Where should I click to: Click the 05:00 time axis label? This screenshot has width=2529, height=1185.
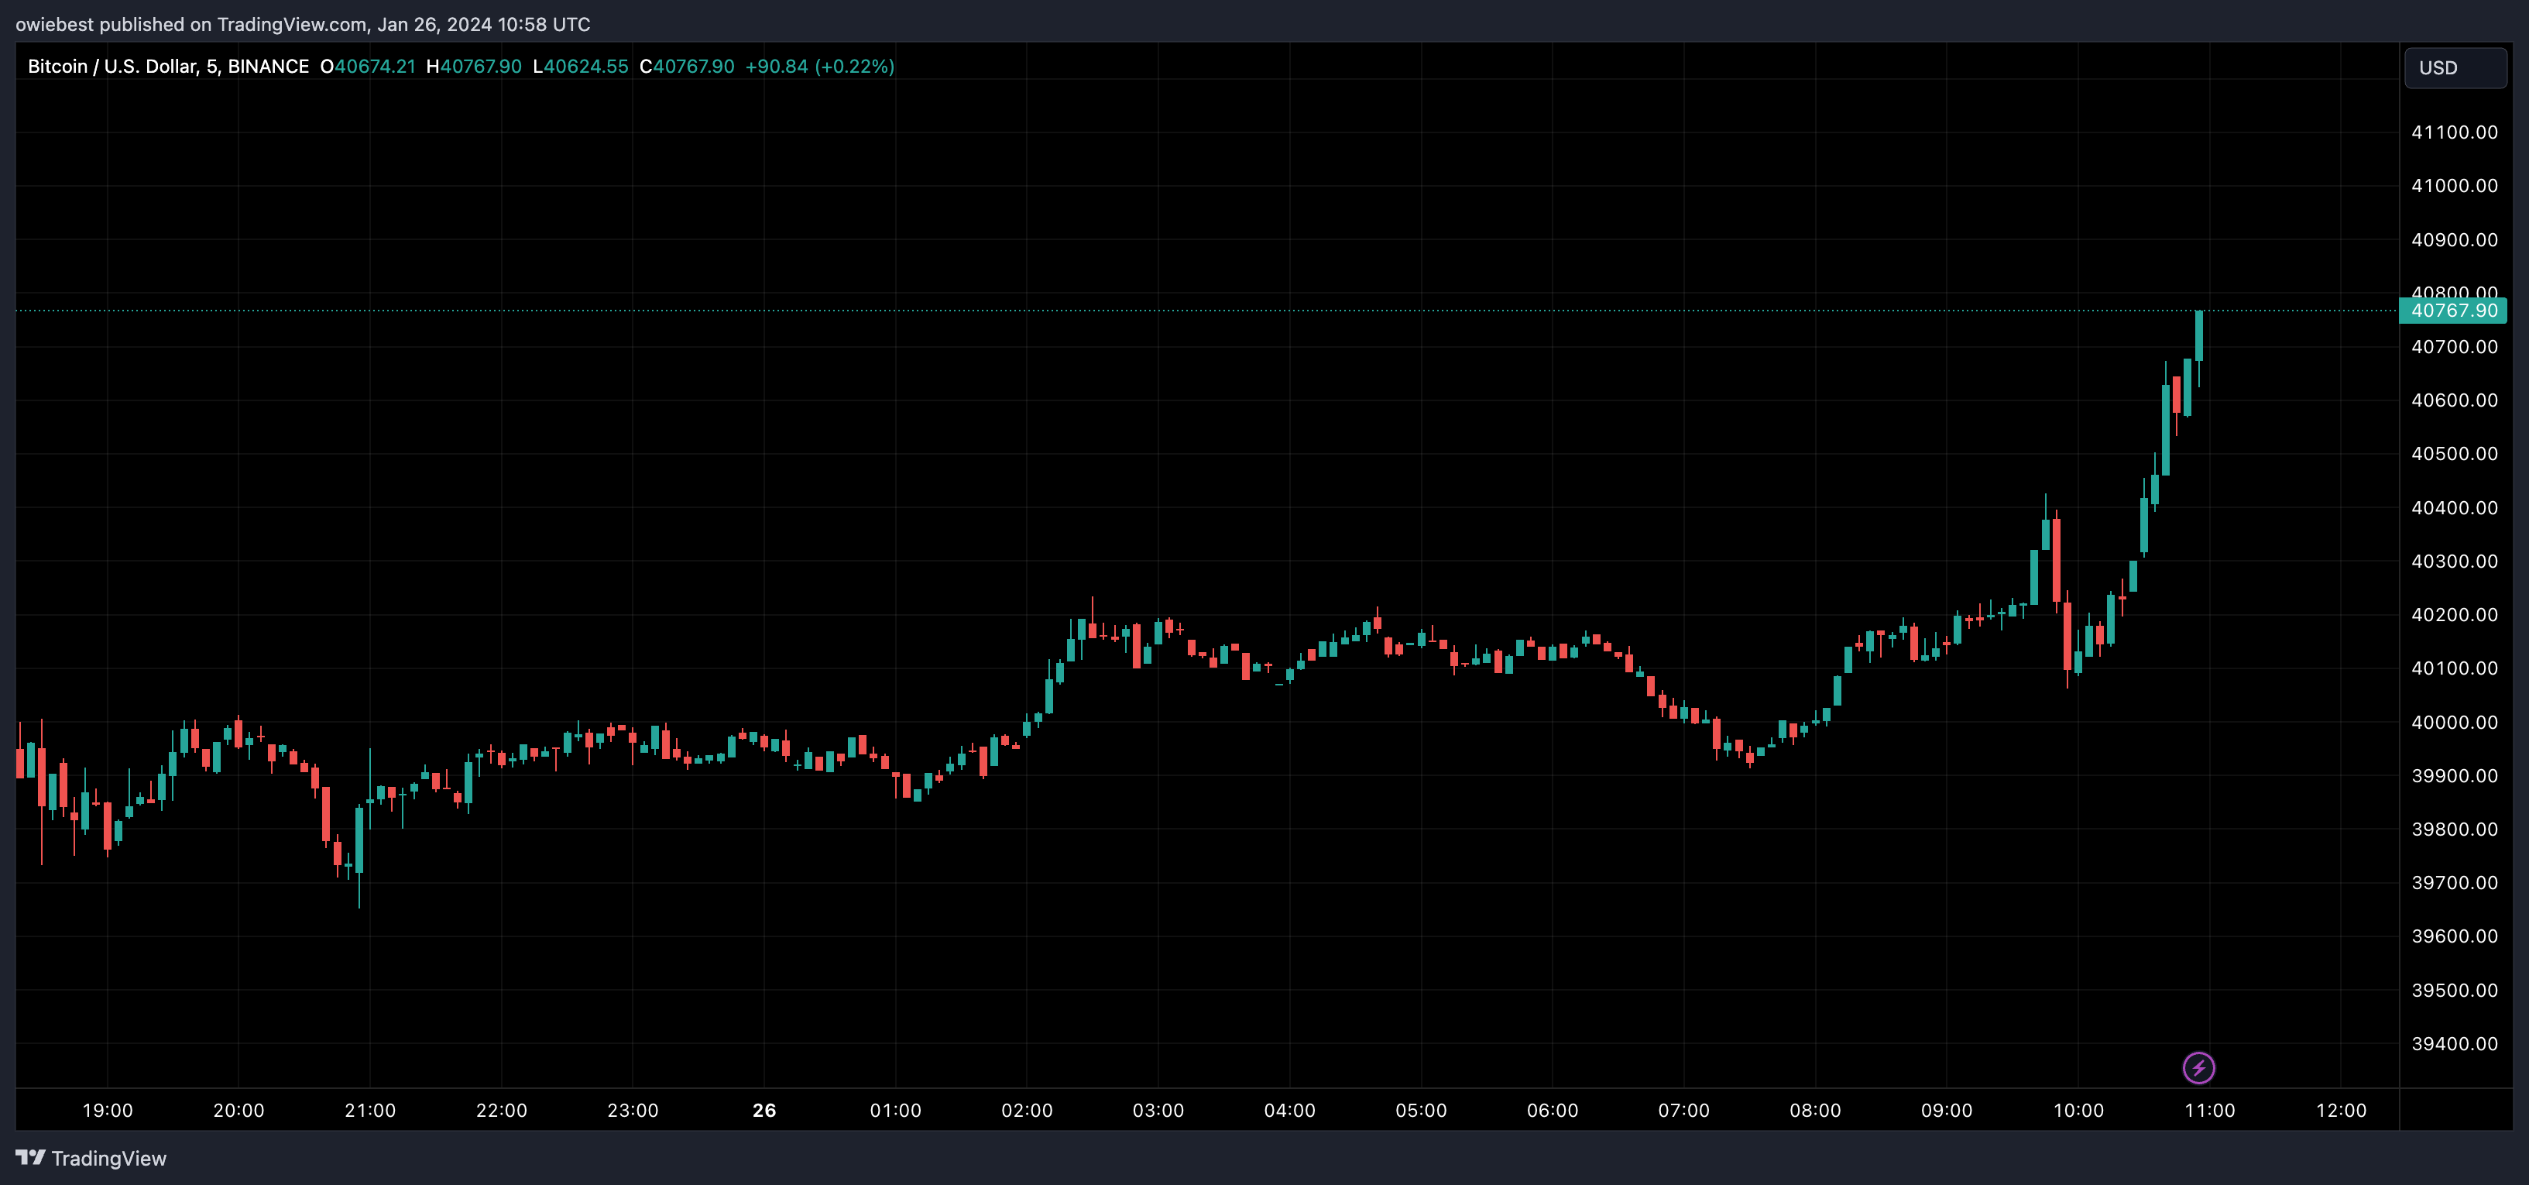1422,1111
